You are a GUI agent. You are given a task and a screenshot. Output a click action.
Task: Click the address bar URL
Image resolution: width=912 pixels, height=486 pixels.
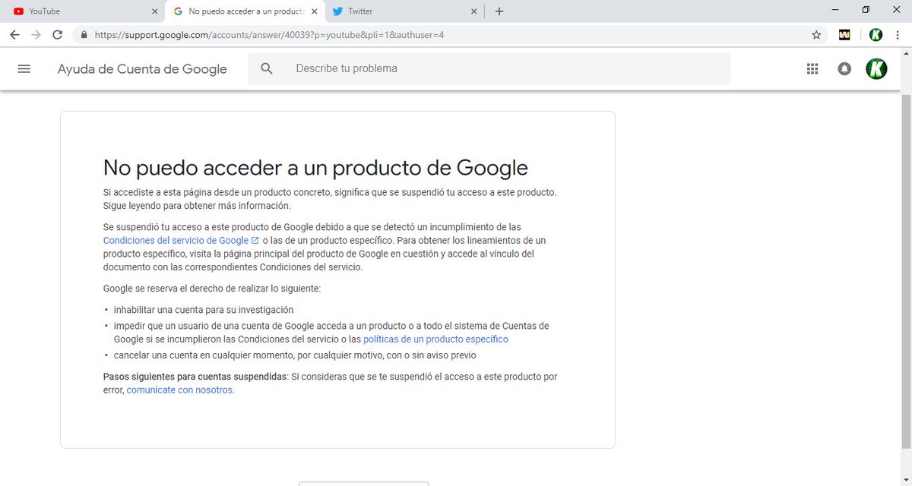pos(269,35)
